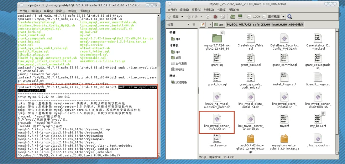
Task: Select 文件系统 in the sidebar
Action: click(x=179, y=64)
